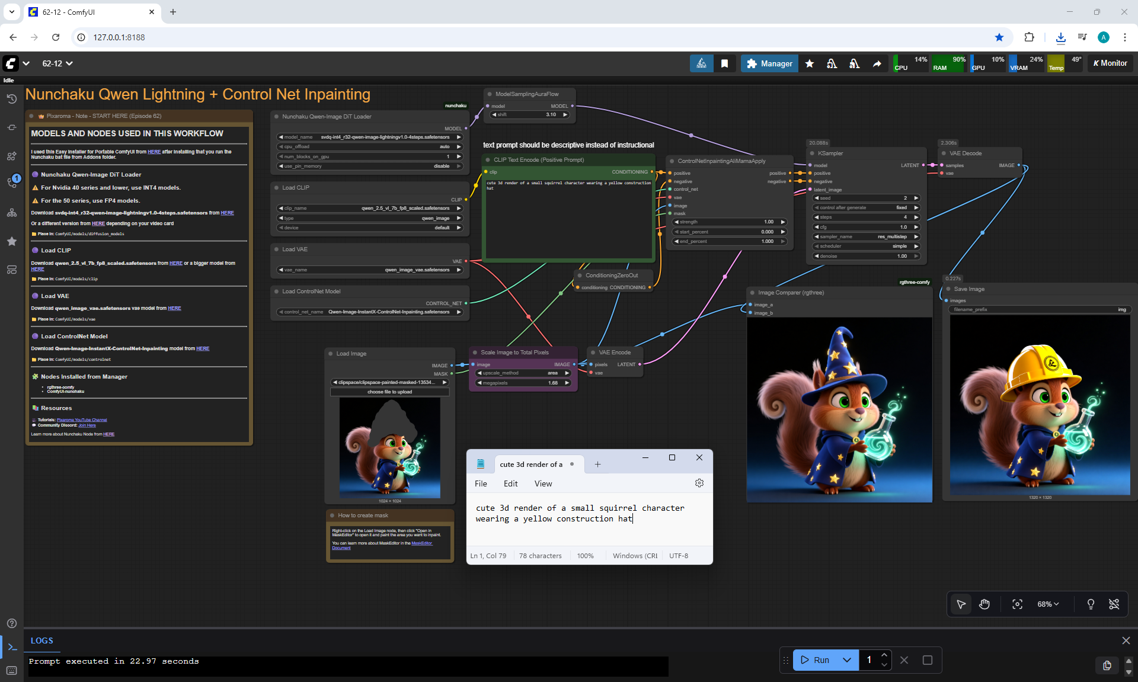This screenshot has width=1138, height=682.
Task: Open the ComfyUI Manager
Action: [x=769, y=63]
